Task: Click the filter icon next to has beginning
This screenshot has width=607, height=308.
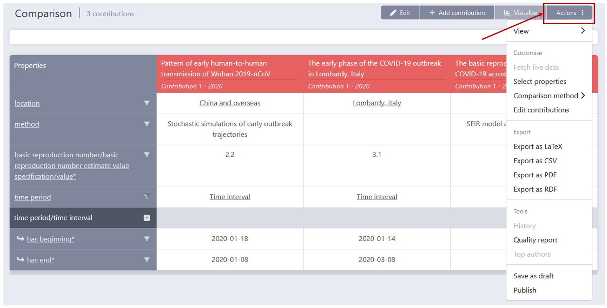Action: 147,239
